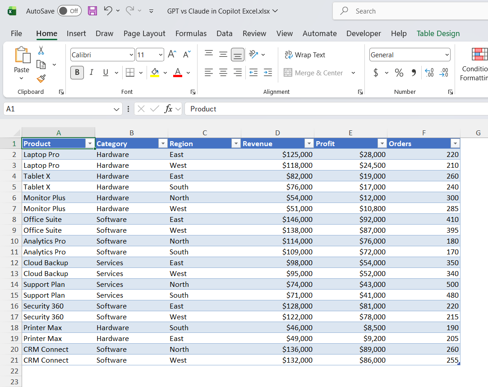Switch to the Formulas tab
This screenshot has width=488, height=387.
click(191, 33)
